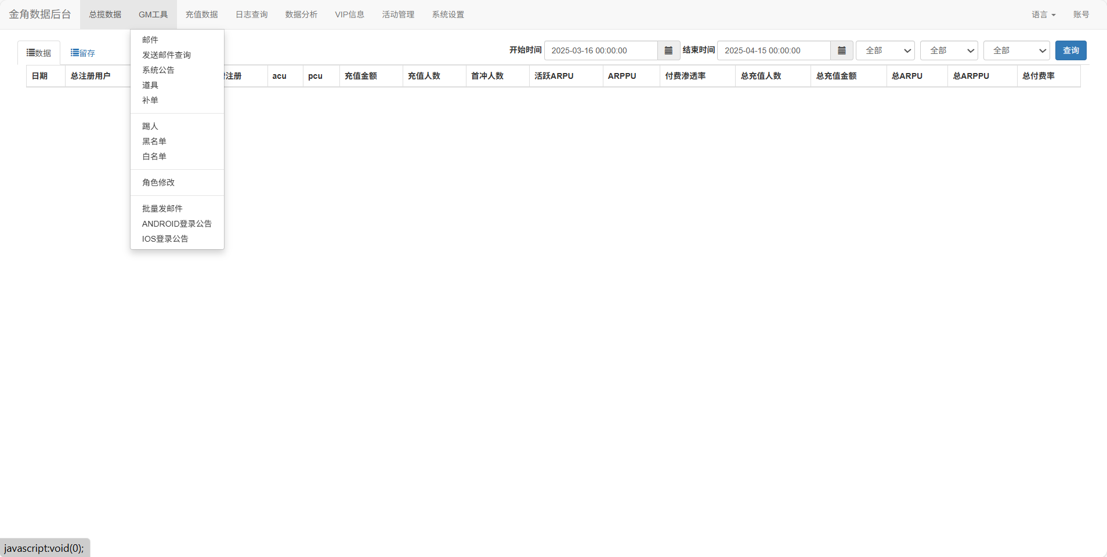
Task: Open the 账号 menu
Action: click(x=1081, y=14)
